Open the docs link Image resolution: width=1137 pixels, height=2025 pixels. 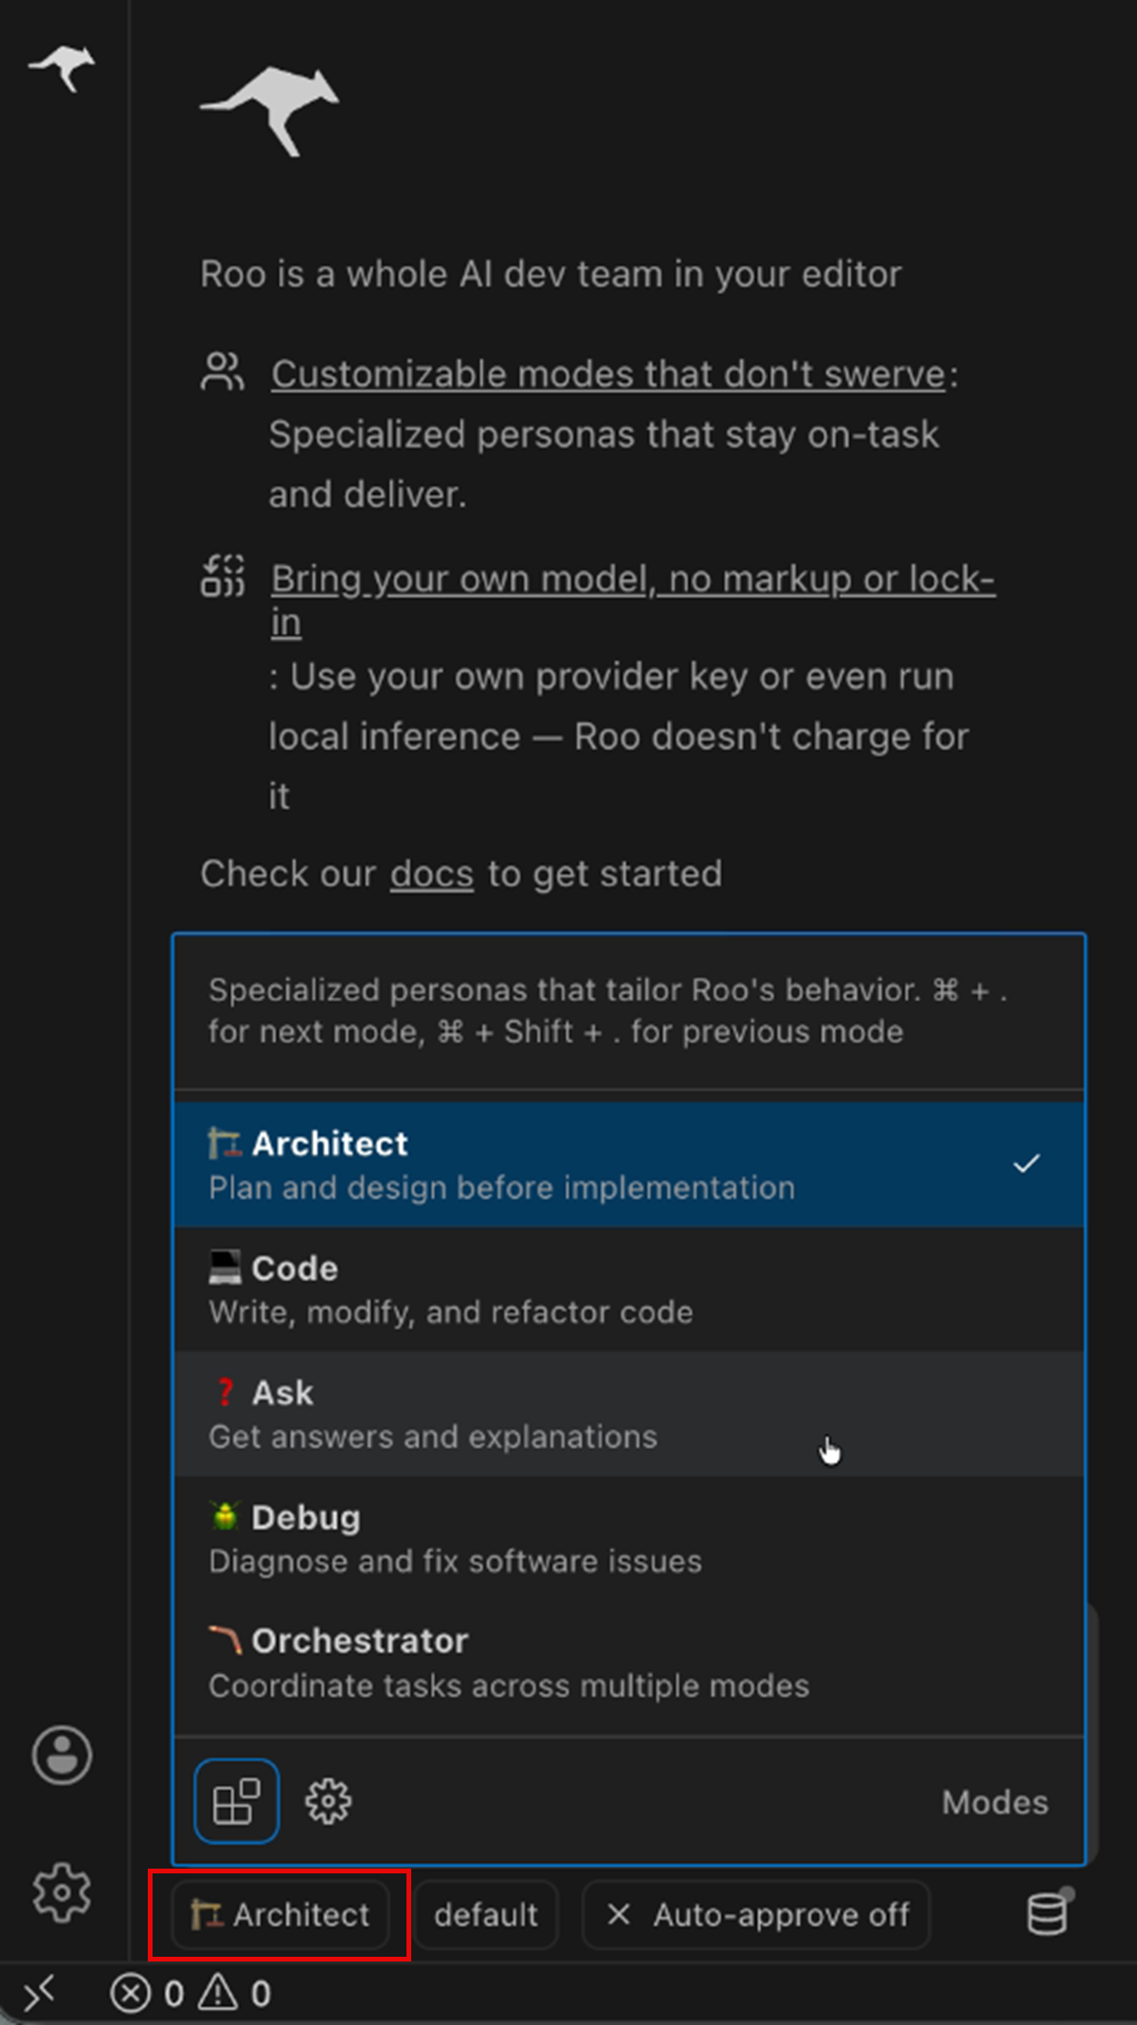[431, 874]
